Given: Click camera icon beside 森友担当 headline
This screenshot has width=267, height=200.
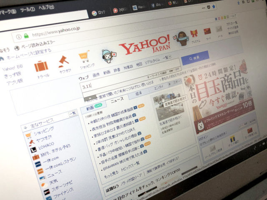Looking at the screenshot, I should (134, 115).
